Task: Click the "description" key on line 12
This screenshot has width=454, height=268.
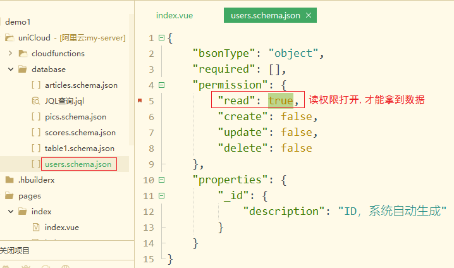Action: [x=284, y=211]
